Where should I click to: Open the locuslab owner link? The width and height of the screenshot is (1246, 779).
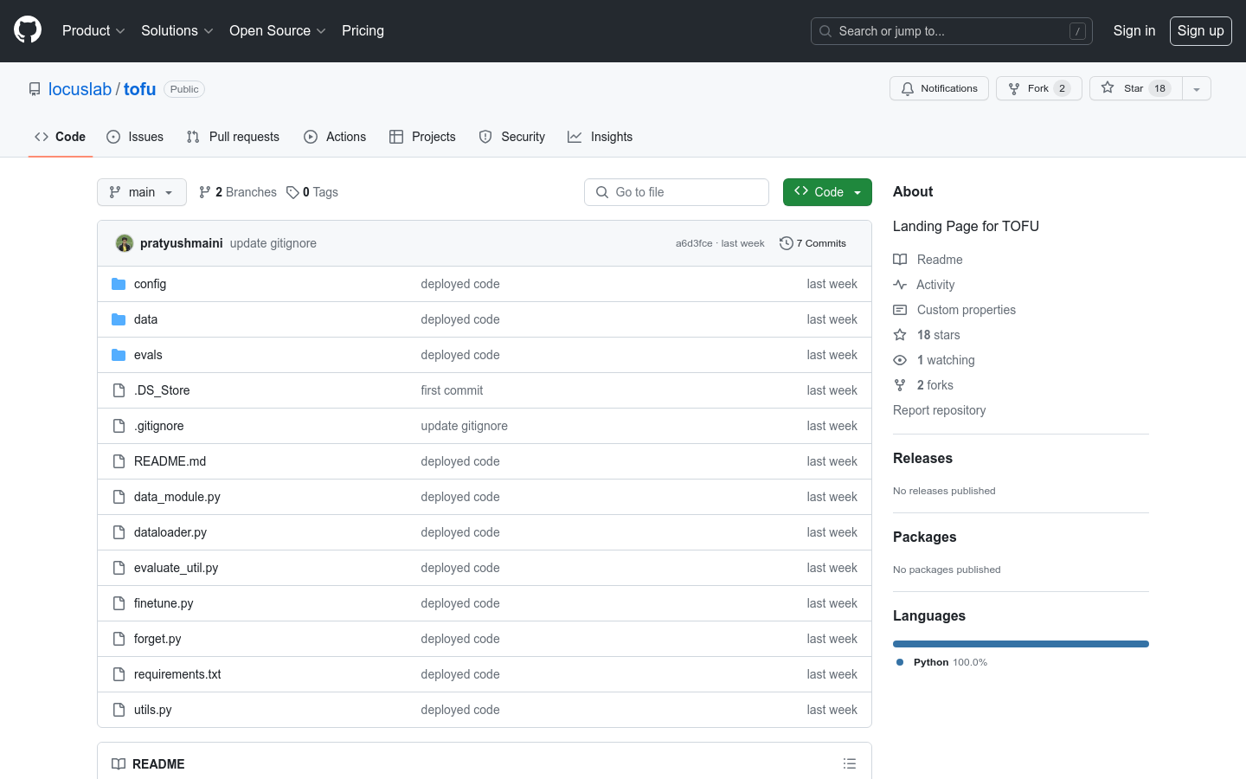click(x=80, y=89)
